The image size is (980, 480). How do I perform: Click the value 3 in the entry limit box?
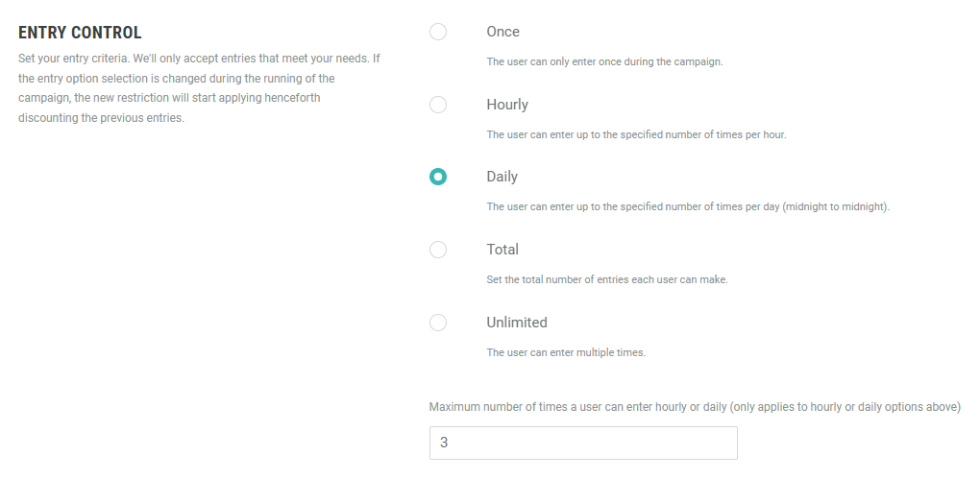pos(444,443)
